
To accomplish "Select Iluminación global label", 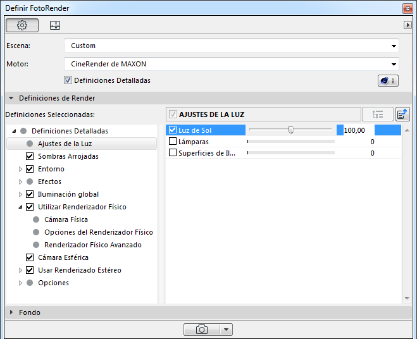I will 68,194.
